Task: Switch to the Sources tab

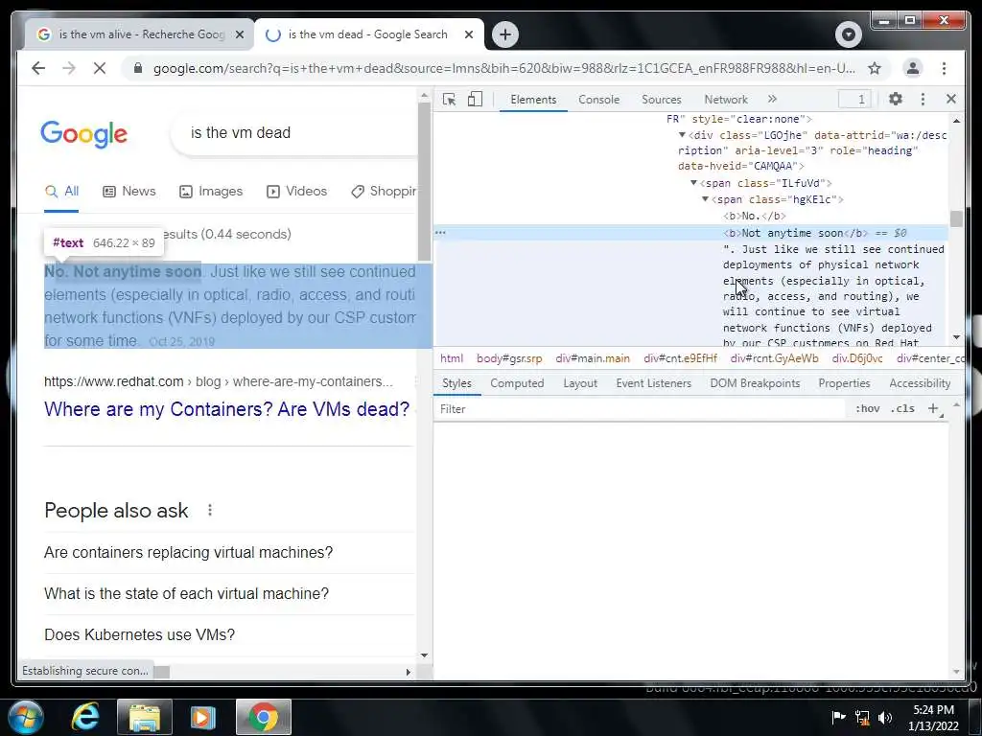Action: click(x=662, y=100)
